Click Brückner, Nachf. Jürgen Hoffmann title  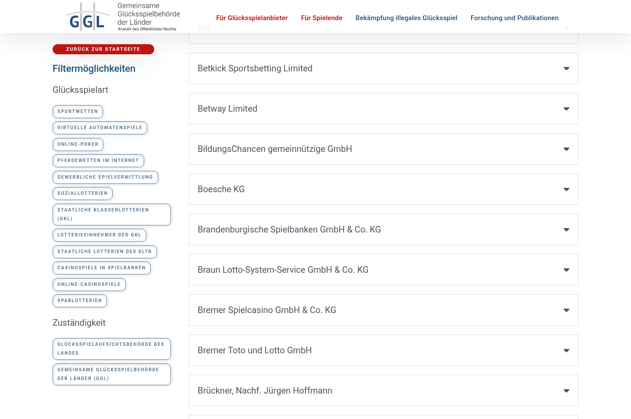click(x=265, y=391)
